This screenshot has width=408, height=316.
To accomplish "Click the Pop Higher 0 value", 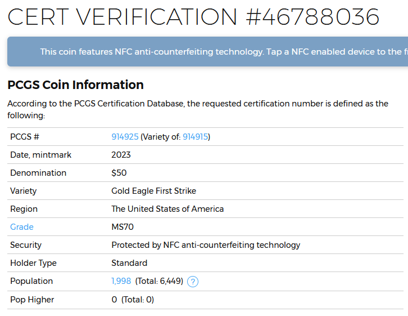I will (114, 300).
